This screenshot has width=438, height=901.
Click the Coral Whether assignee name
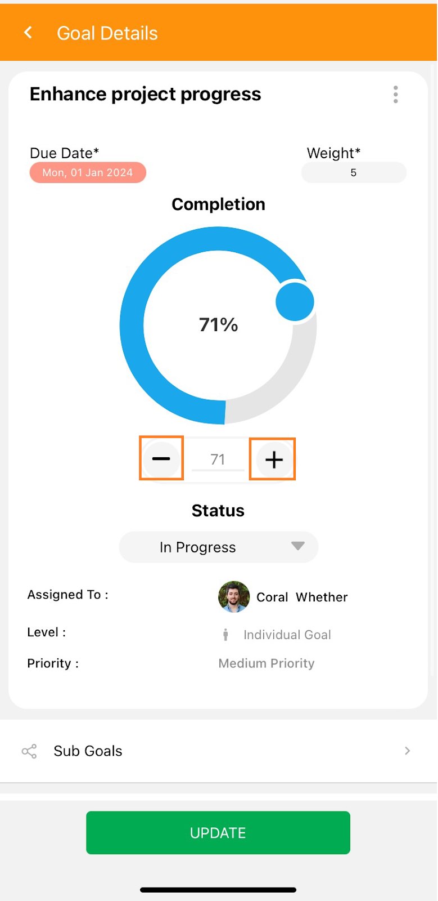tap(302, 597)
